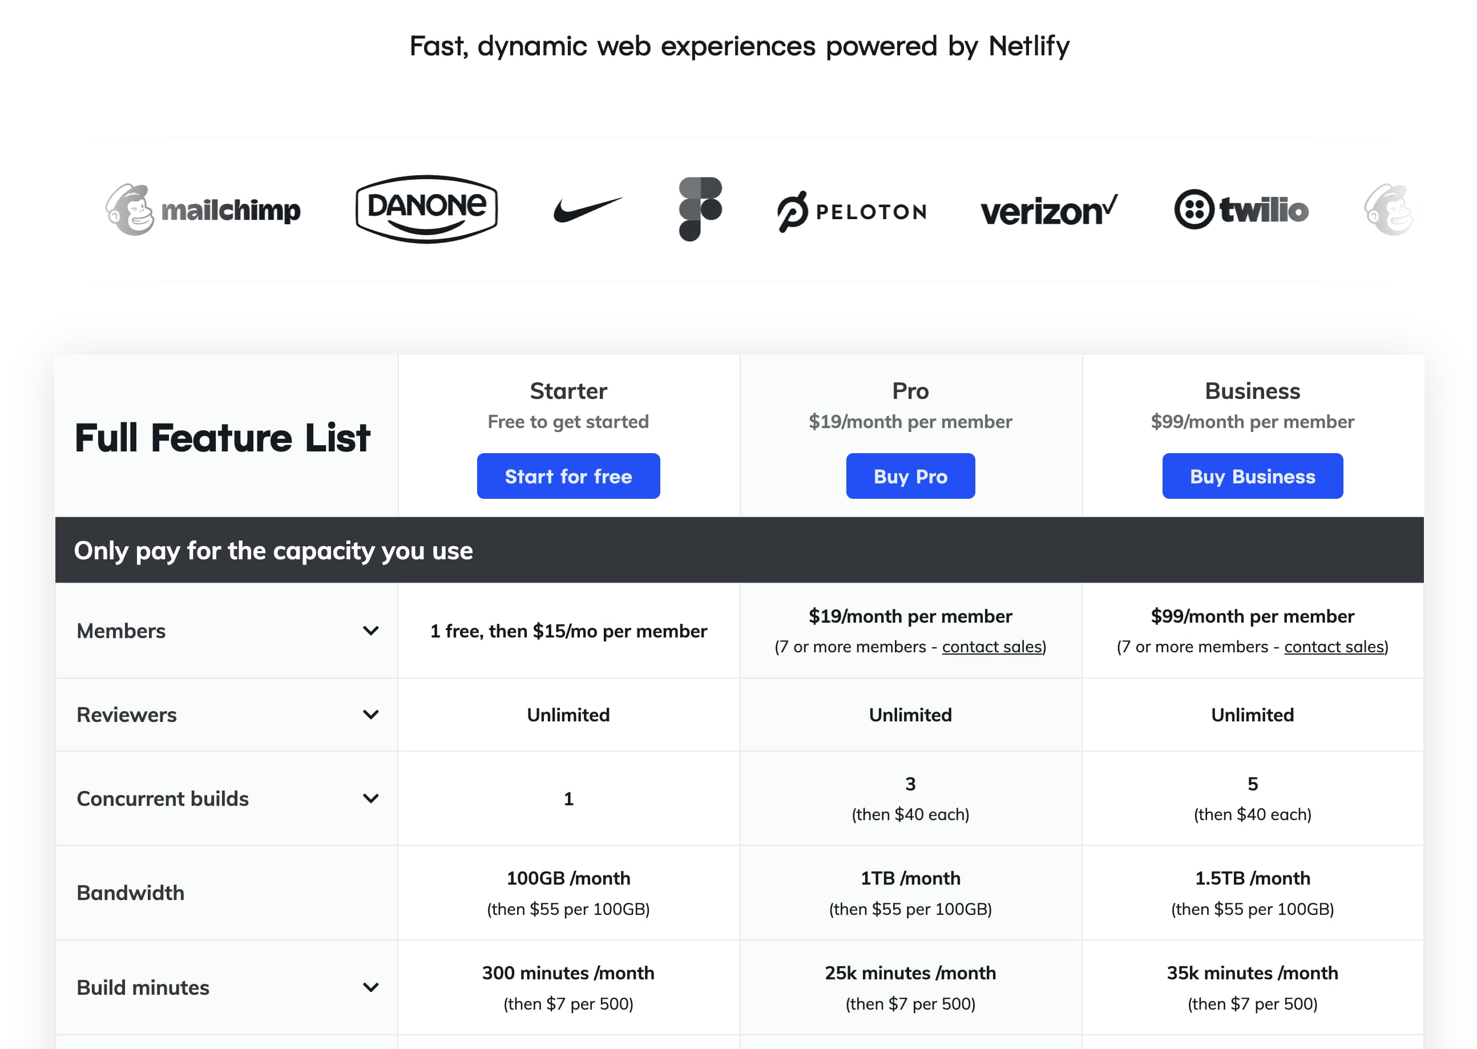Open contact sales link in Business column

[1334, 647]
